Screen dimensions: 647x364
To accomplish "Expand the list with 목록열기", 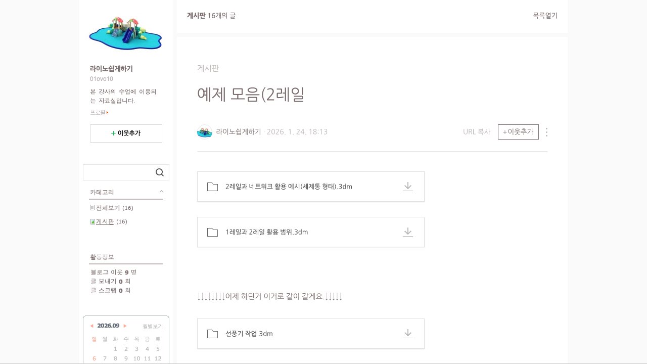I will pyautogui.click(x=545, y=16).
